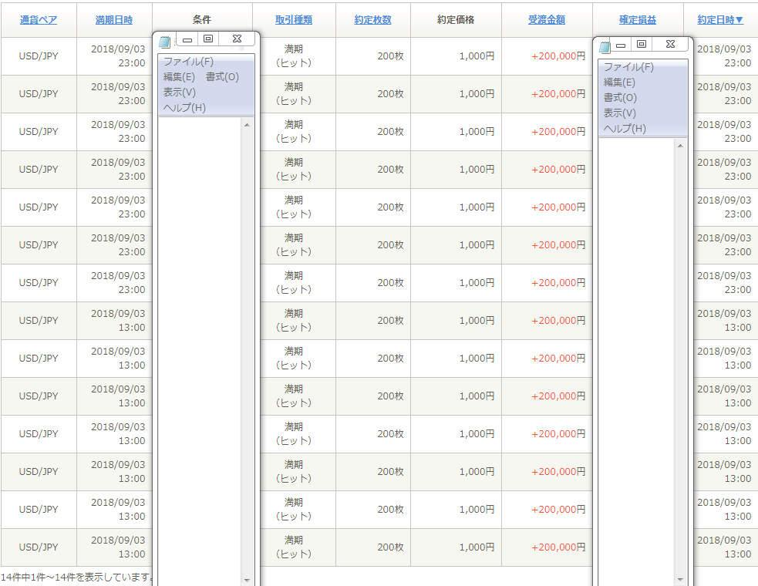Image resolution: width=758 pixels, height=586 pixels.
Task: Click 14件中1件～14件を表示しています status text
Action: coord(76,577)
